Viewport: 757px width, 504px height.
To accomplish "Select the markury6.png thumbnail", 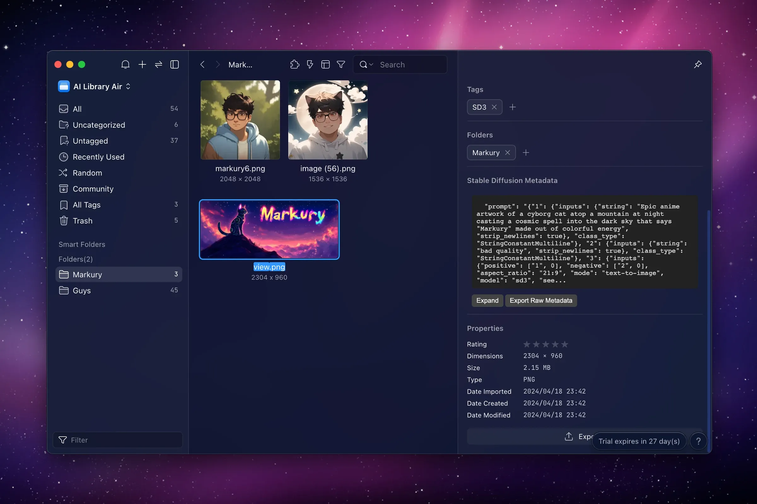I will coord(240,120).
